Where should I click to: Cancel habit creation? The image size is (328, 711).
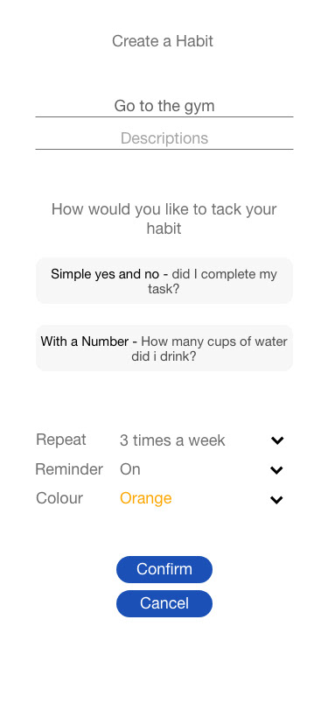point(164,603)
